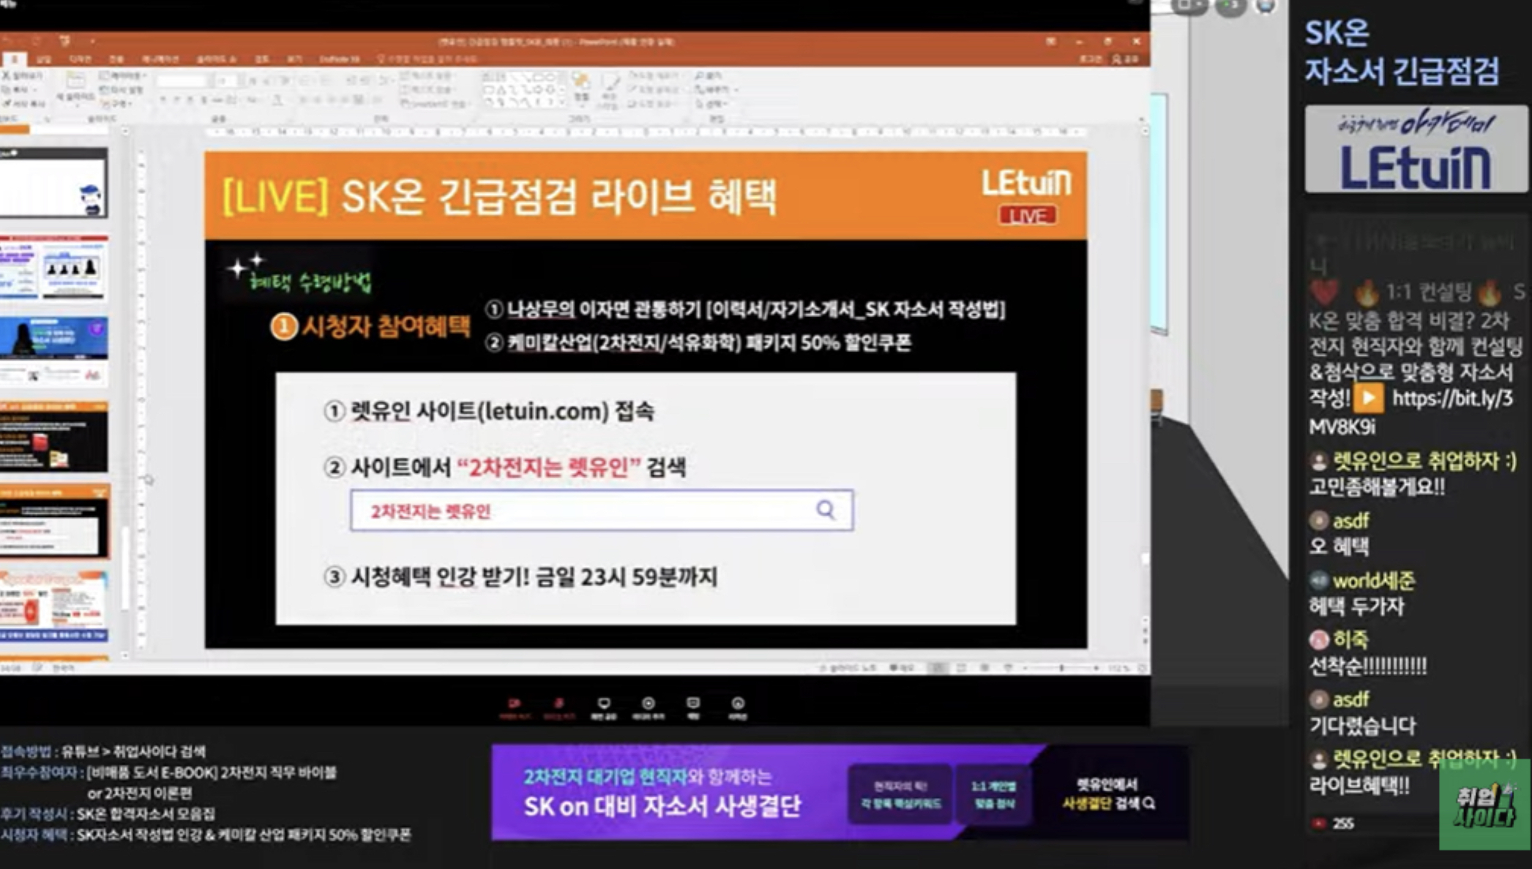The image size is (1532, 869).
Task: Click the (letuin.com) text on the slide
Action: 542,410
